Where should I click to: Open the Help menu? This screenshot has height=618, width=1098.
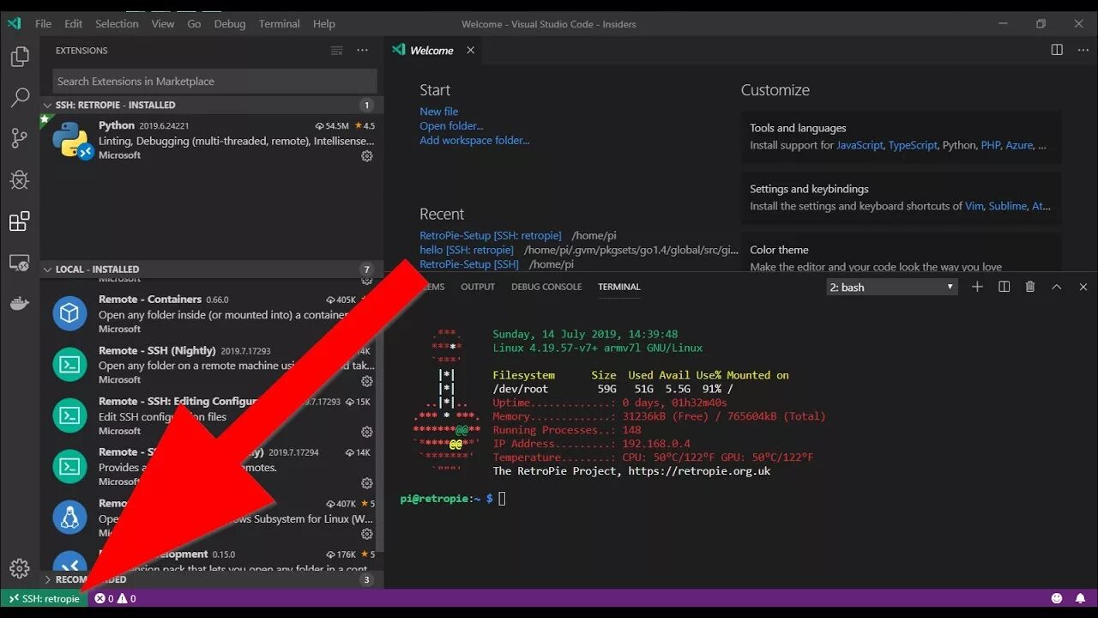pyautogui.click(x=324, y=24)
